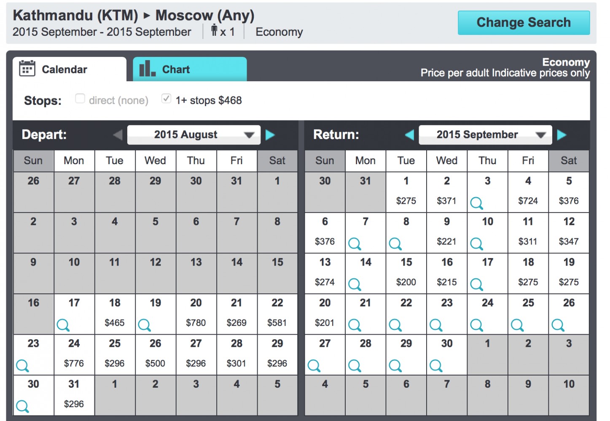Select August 21 departure at $269
Viewport: 610px width, 421px height.
236,314
